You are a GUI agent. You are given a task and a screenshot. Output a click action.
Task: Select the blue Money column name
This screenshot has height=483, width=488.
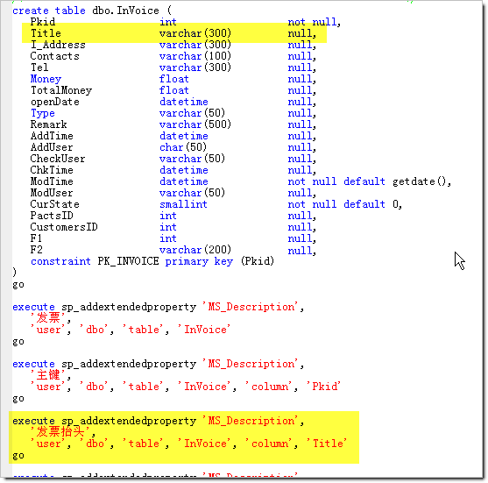click(x=46, y=79)
